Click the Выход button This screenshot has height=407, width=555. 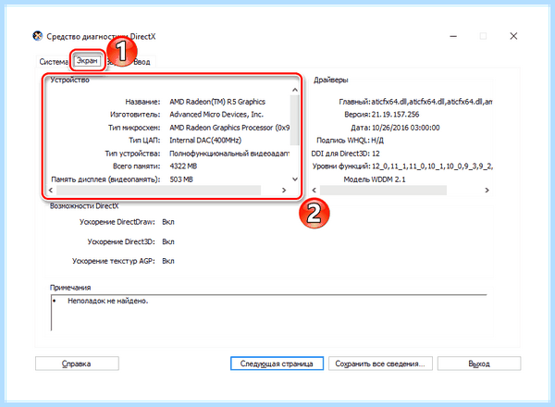pos(479,364)
